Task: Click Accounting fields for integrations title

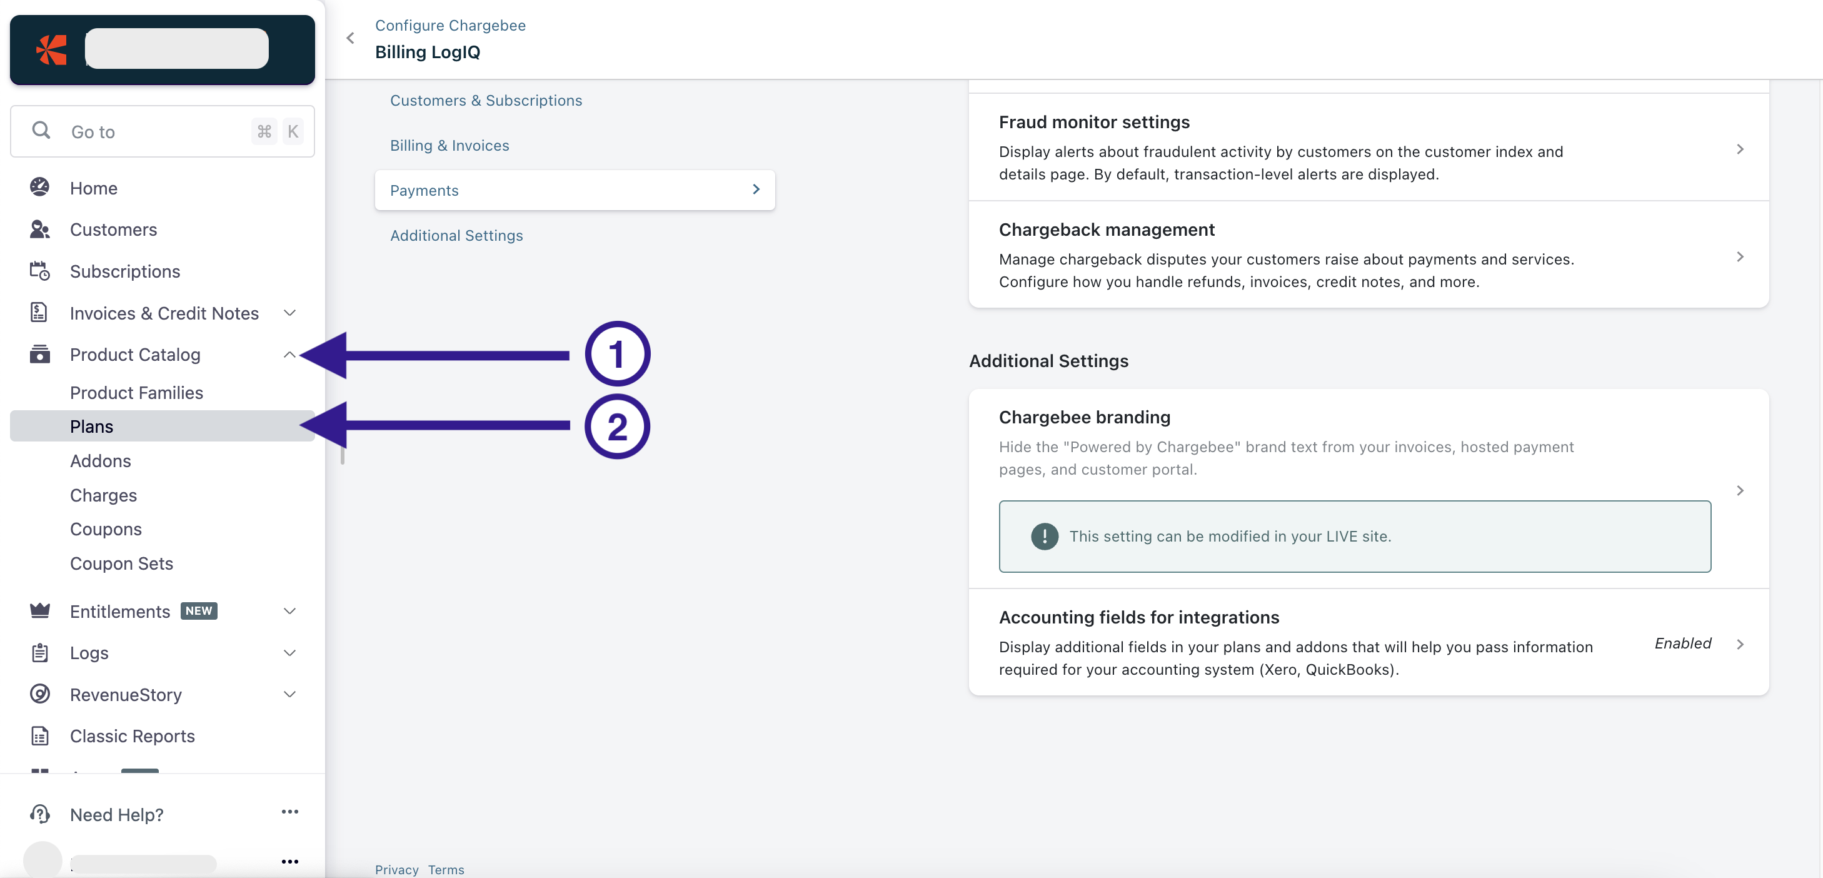Action: (1138, 617)
